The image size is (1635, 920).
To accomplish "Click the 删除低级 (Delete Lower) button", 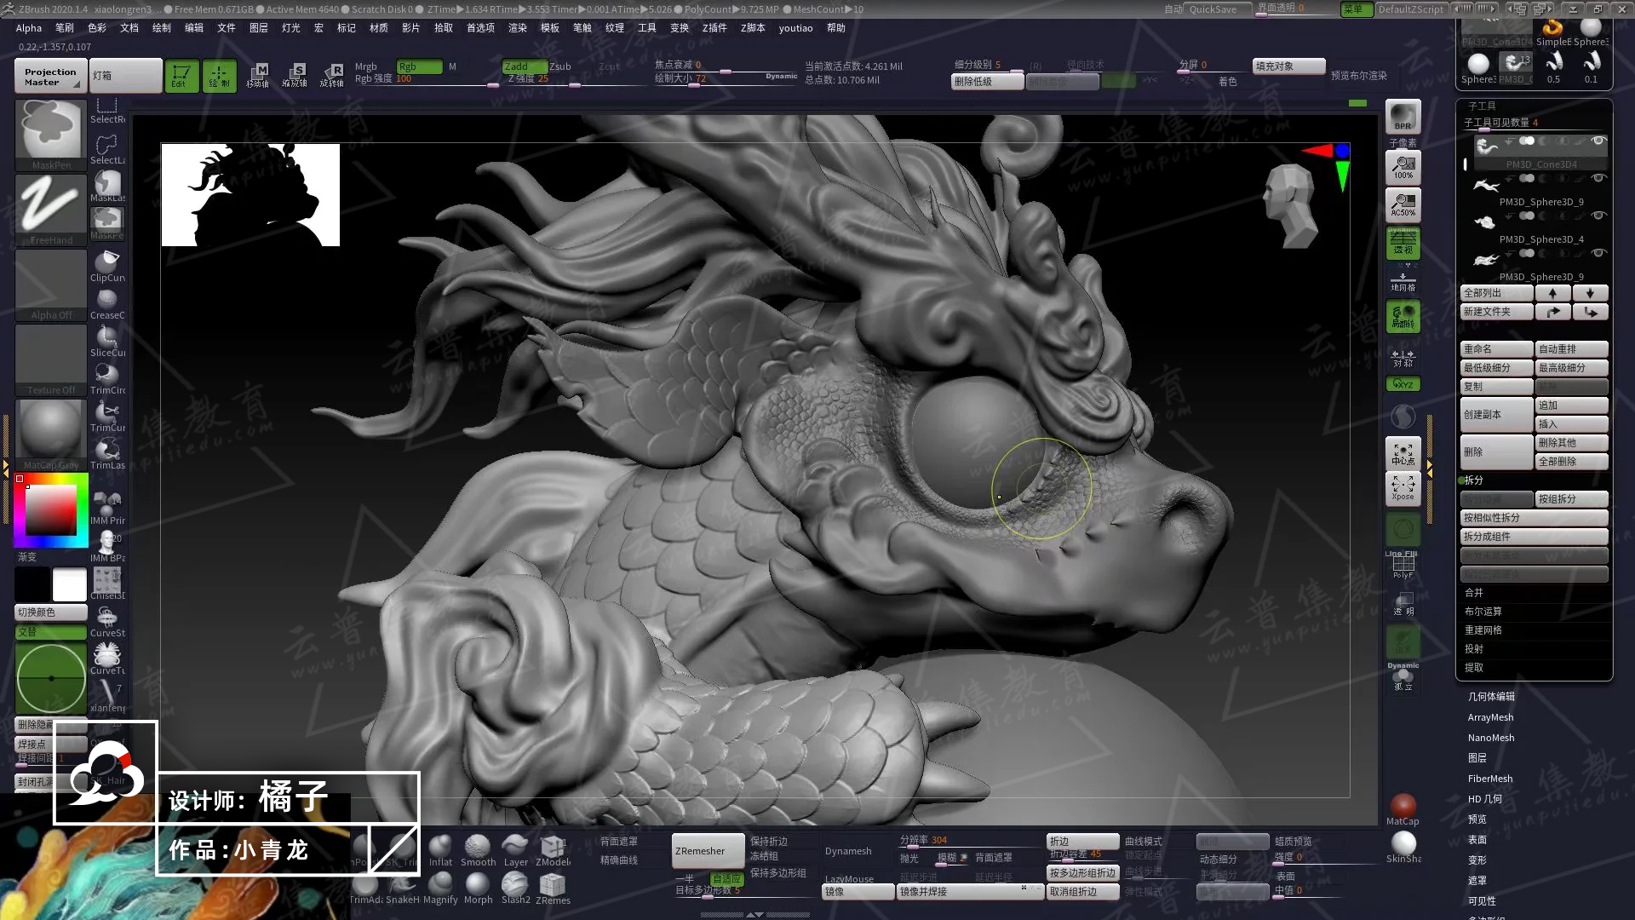I will pyautogui.click(x=986, y=82).
